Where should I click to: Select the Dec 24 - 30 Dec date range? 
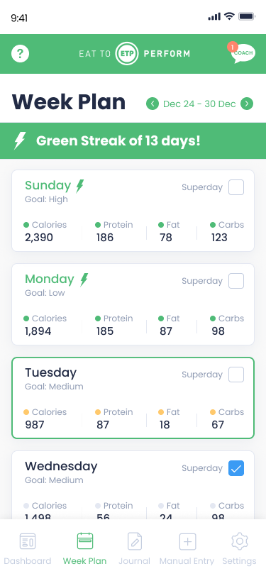[x=199, y=104]
